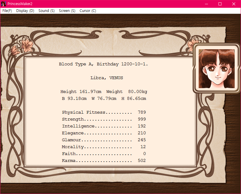Viewport: 241px width, 194px height.
Task: Click the Blood Type A, Birthday line
Action: coord(103,64)
